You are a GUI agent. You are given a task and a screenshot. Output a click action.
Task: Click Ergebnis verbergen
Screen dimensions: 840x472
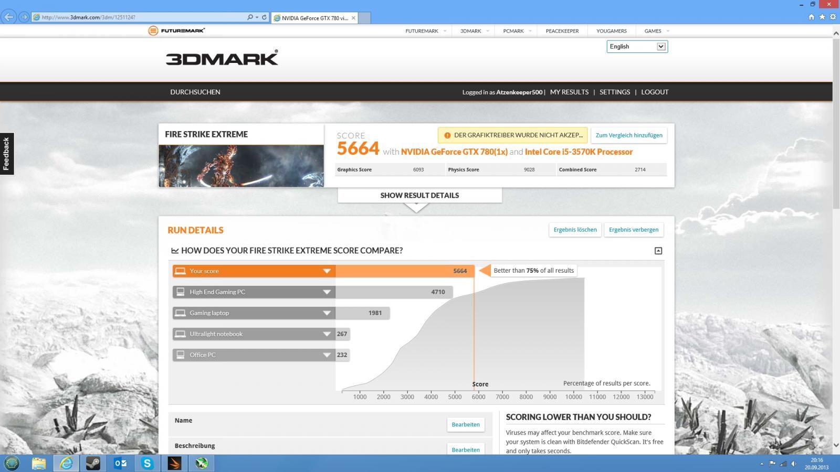click(634, 230)
